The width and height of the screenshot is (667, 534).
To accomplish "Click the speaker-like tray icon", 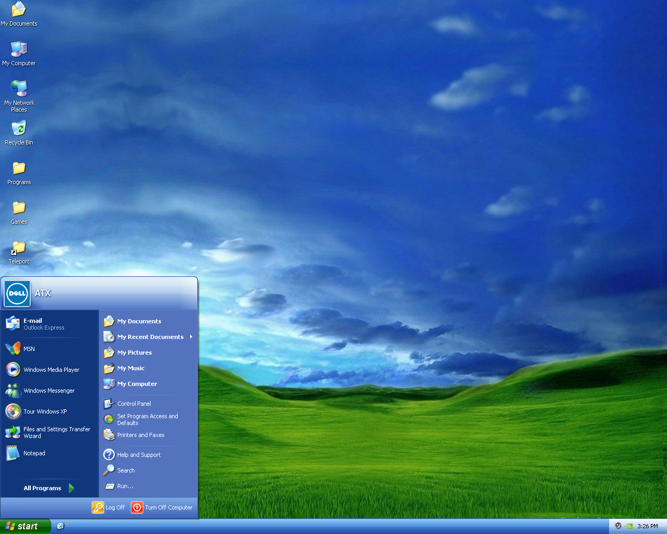I will point(618,526).
